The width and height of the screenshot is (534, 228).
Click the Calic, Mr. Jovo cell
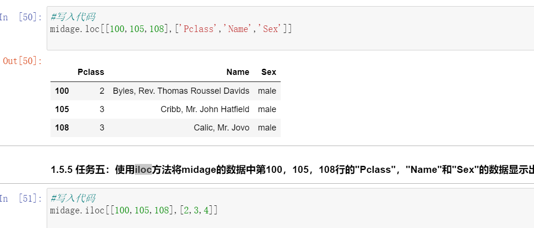[x=221, y=128]
